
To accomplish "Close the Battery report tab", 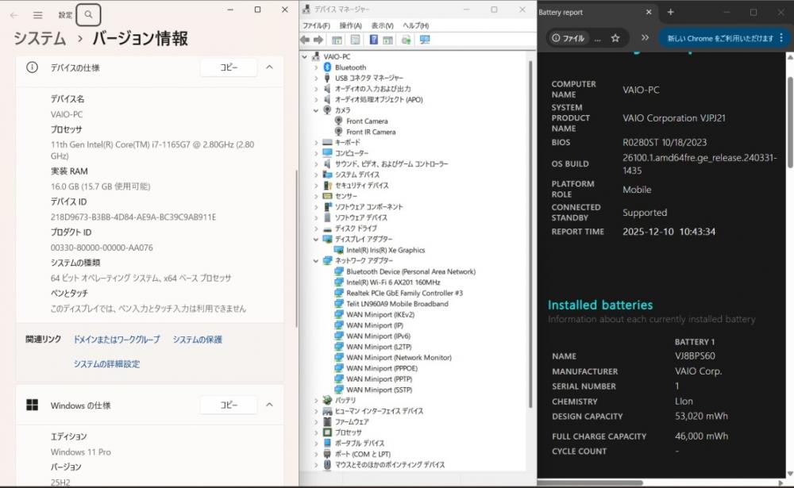I will pos(649,12).
